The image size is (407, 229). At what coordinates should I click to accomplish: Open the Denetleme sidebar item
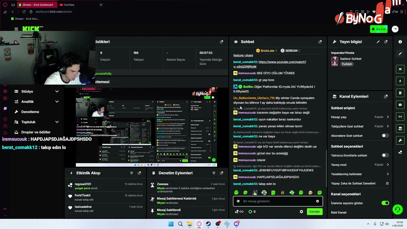click(x=30, y=112)
